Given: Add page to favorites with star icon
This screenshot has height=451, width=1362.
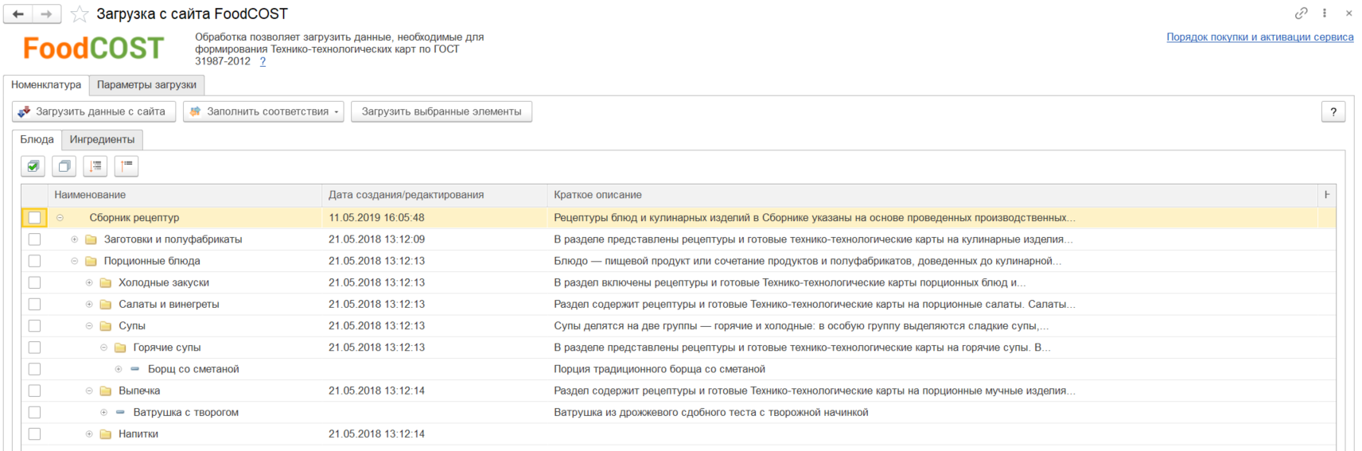Looking at the screenshot, I should pos(80,14).
